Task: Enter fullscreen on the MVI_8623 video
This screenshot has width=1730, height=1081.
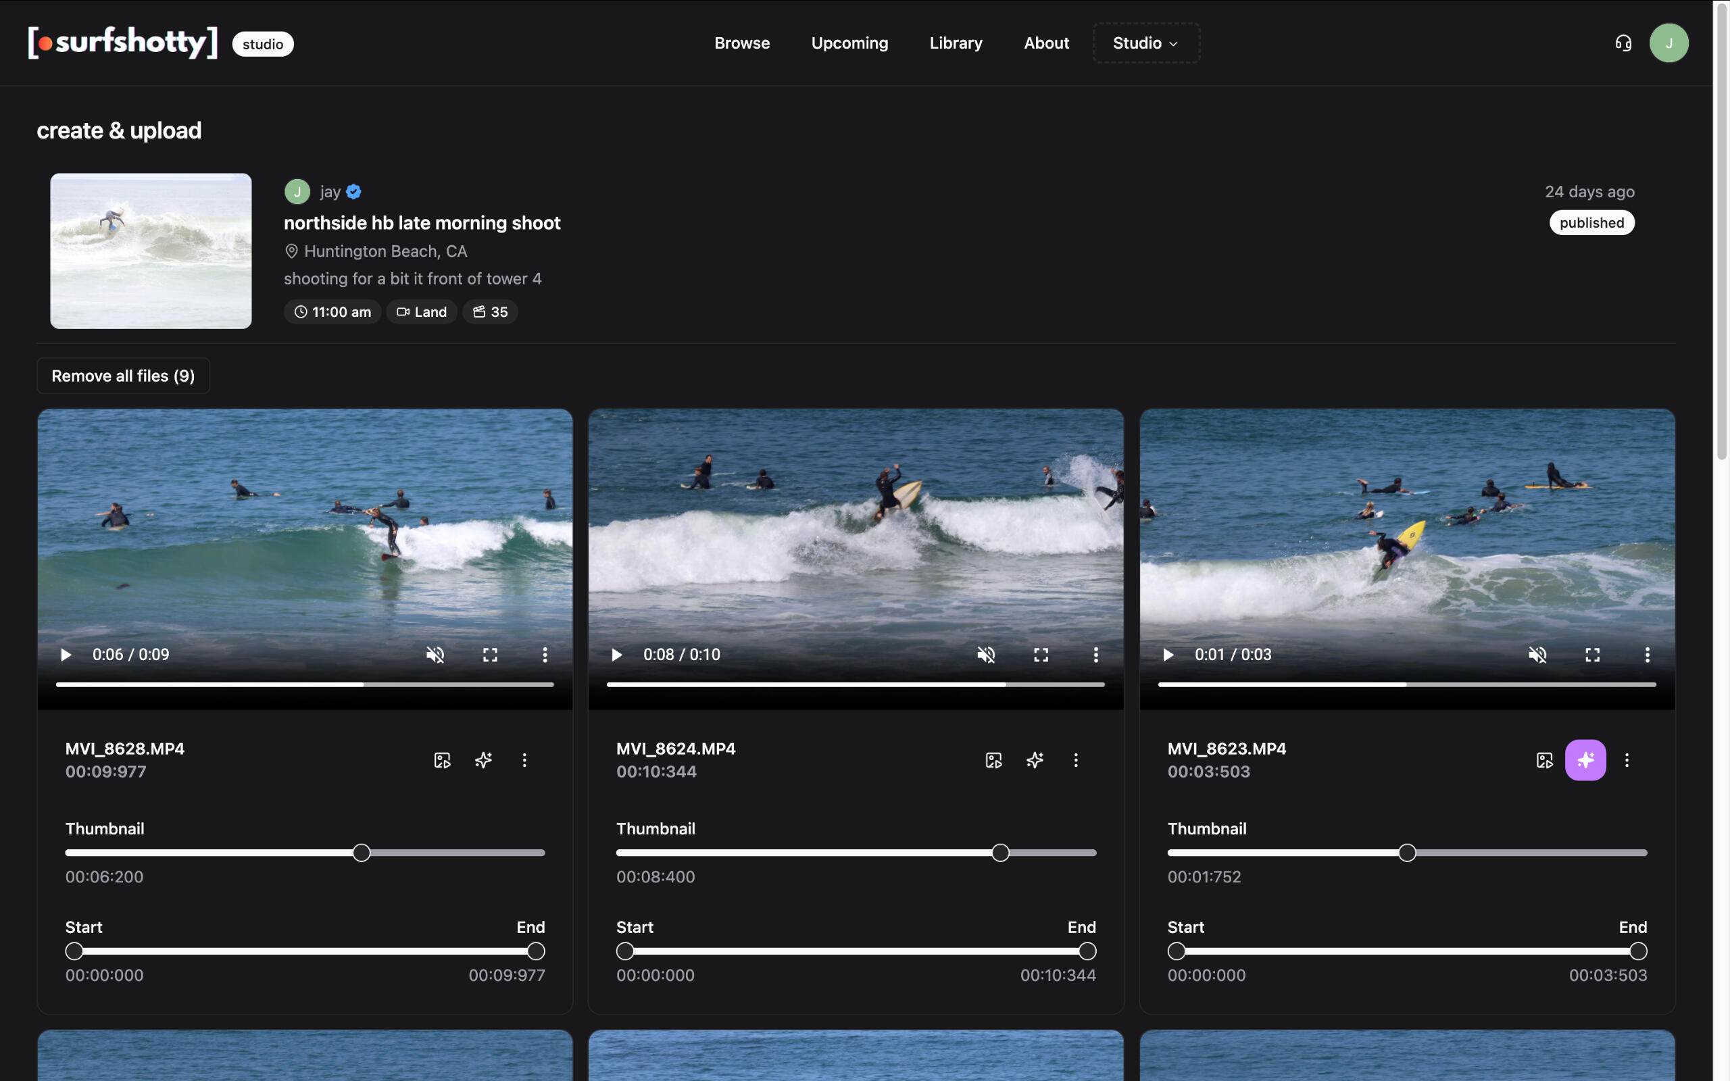Action: click(1592, 655)
